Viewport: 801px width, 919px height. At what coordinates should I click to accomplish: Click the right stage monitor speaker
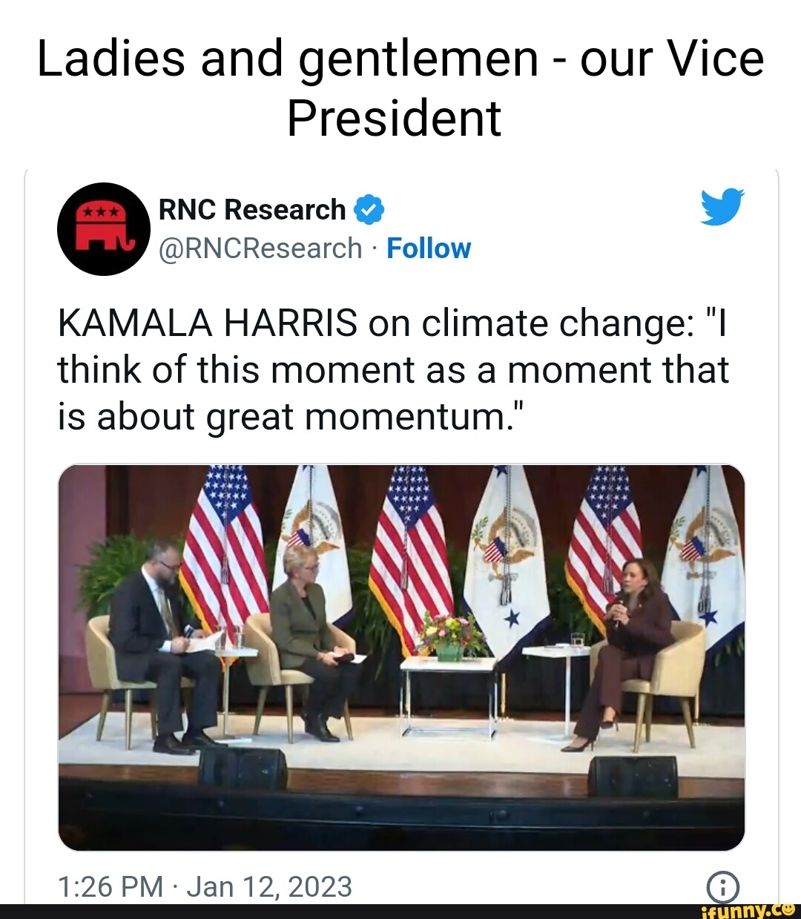633,777
